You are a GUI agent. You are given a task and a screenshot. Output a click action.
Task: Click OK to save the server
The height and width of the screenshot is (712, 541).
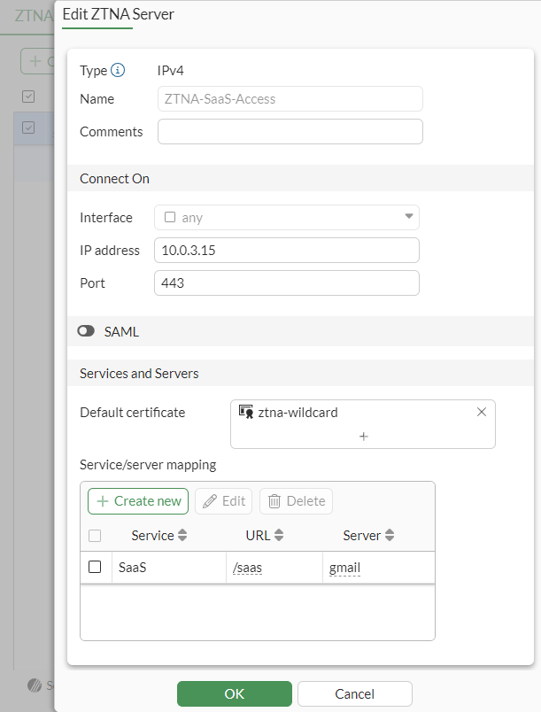pyautogui.click(x=234, y=693)
